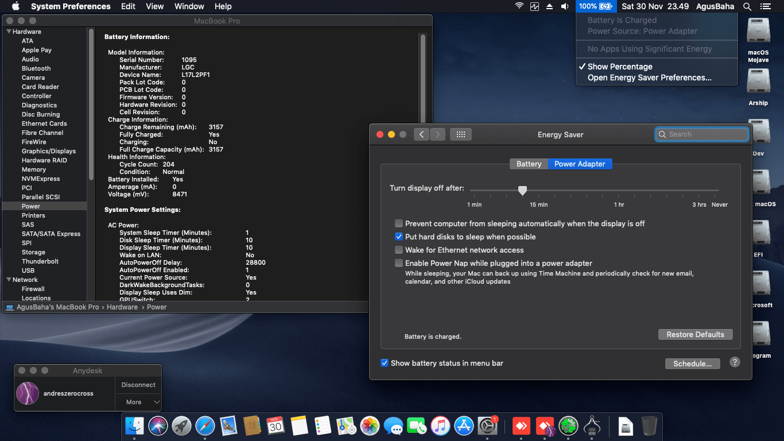Enable Wake for Ethernet network access
The height and width of the screenshot is (441, 784).
click(399, 250)
